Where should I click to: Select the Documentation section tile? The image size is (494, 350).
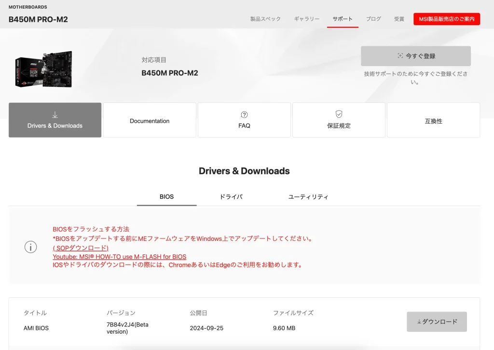point(149,120)
